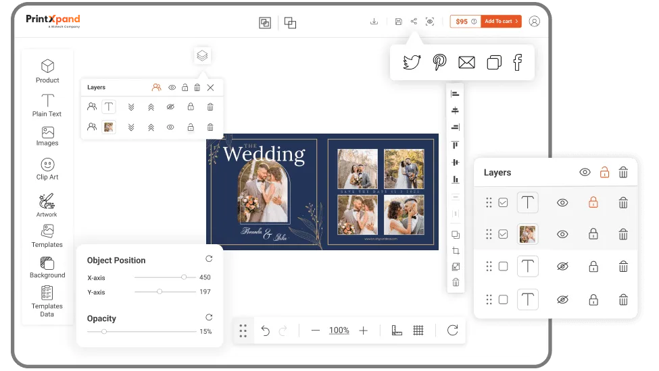This screenshot has width=659, height=371.
Task: Open Templates Data in sidebar
Action: click(x=47, y=302)
